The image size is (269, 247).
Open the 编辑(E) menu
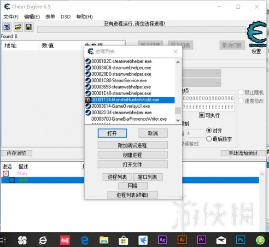(32, 17)
